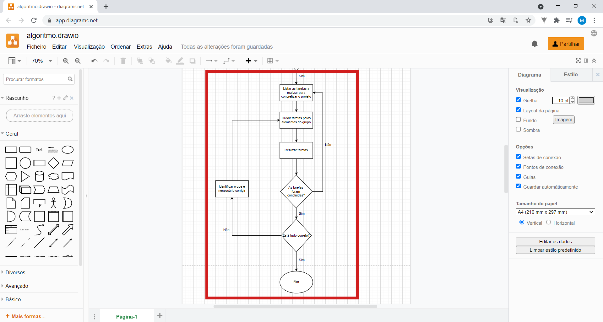The image size is (603, 322).
Task: Open the Visualização menu
Action: (89, 47)
